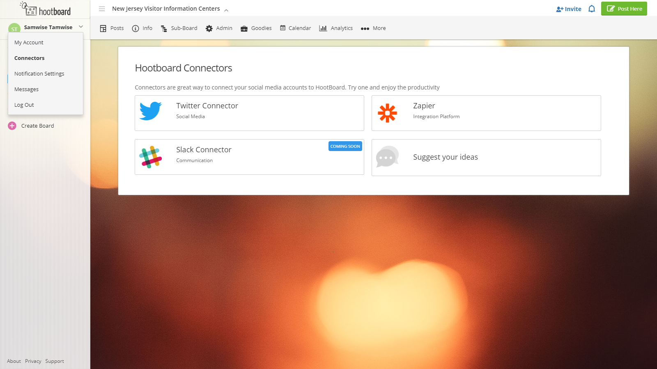Image resolution: width=657 pixels, height=369 pixels.
Task: Click the Slack hashtag logo
Action: (150, 157)
